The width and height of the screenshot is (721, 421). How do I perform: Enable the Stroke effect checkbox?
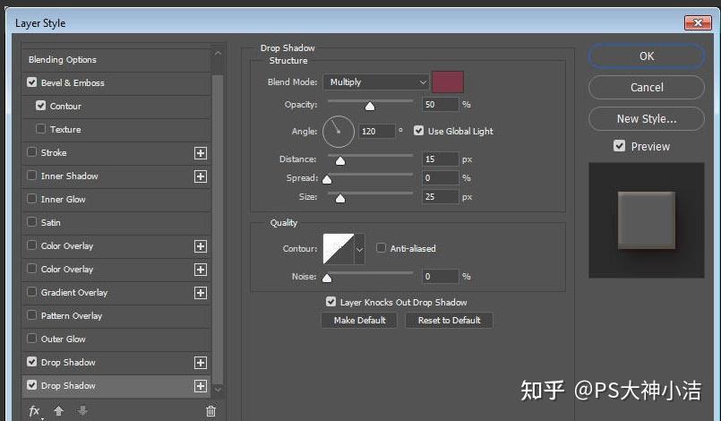click(x=31, y=152)
